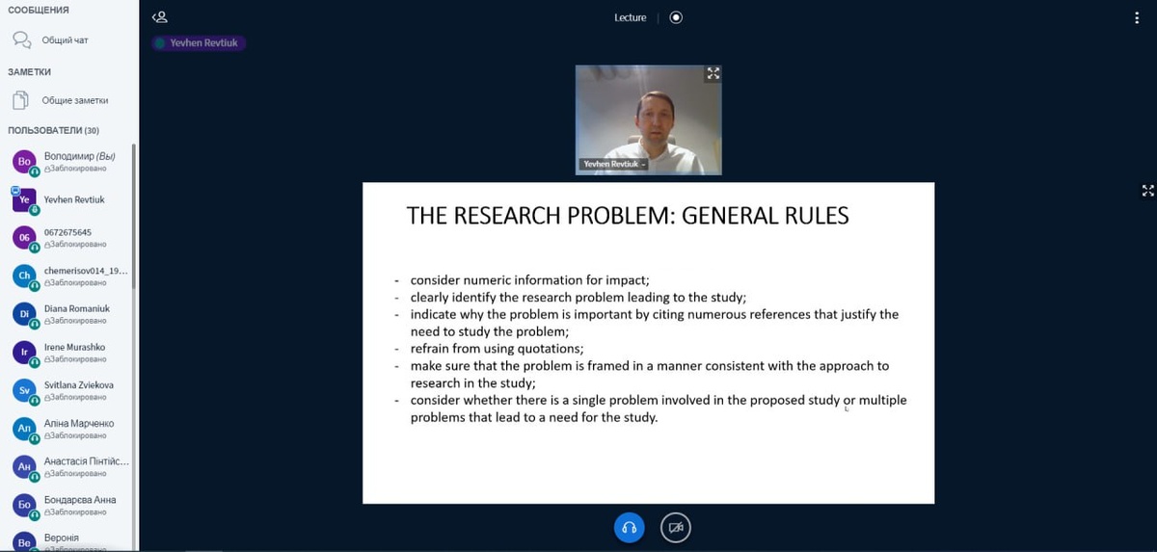
Task: Click the Бо avatar of Бондарєва Анна
Action: pos(24,505)
